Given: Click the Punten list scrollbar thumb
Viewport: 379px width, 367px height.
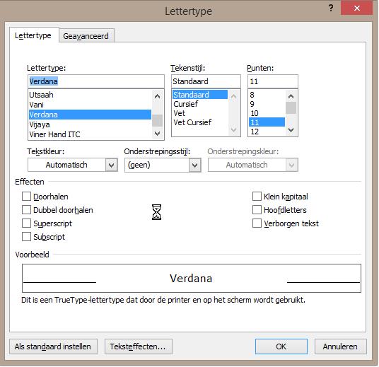Looking at the screenshot, I should [x=291, y=107].
